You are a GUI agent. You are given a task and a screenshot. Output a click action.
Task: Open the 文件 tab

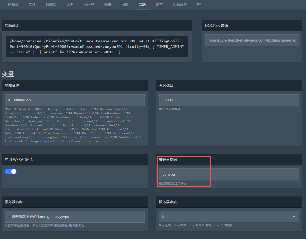tap(32, 5)
